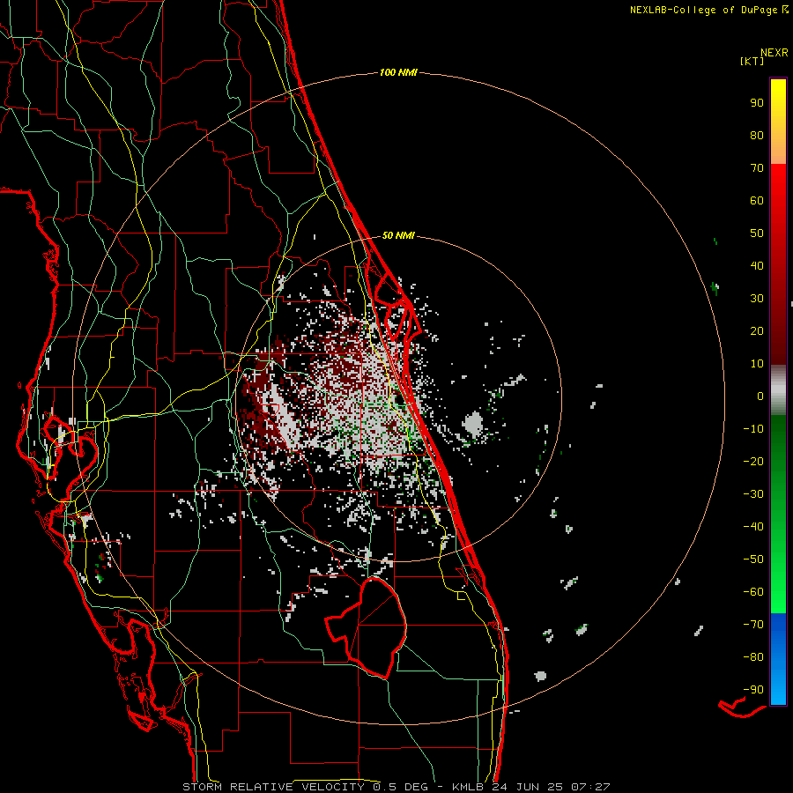This screenshot has width=793, height=793.
Task: Click the -80 value on the velocity scale
Action: (x=753, y=657)
